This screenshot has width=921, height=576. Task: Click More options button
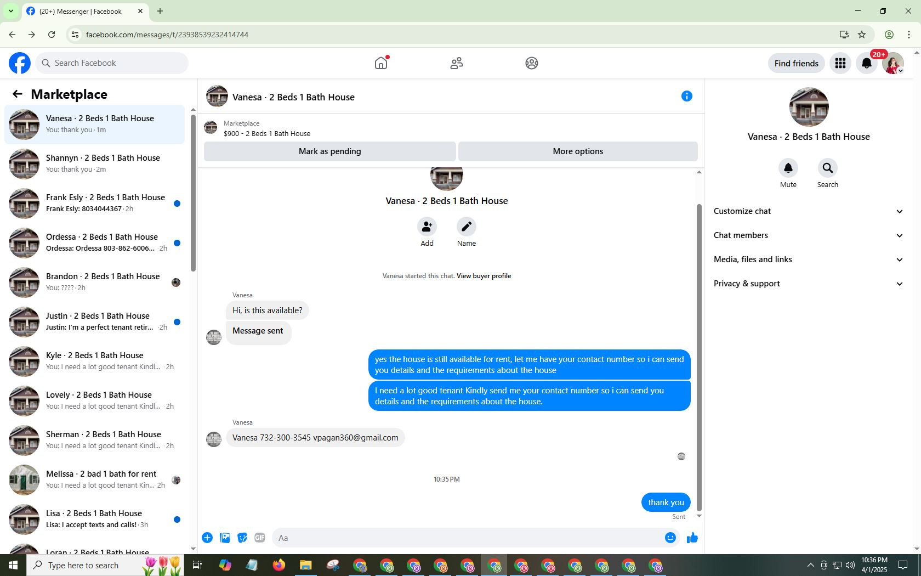tap(578, 151)
